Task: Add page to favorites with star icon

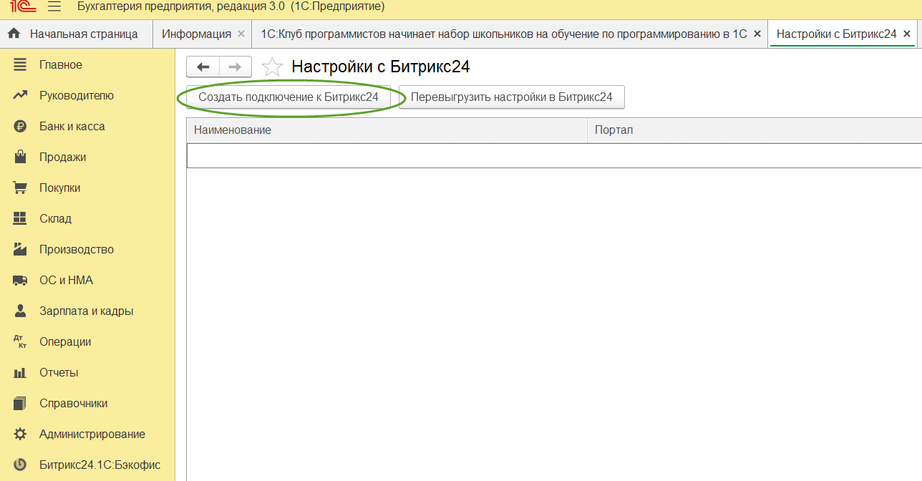Action: point(272,67)
